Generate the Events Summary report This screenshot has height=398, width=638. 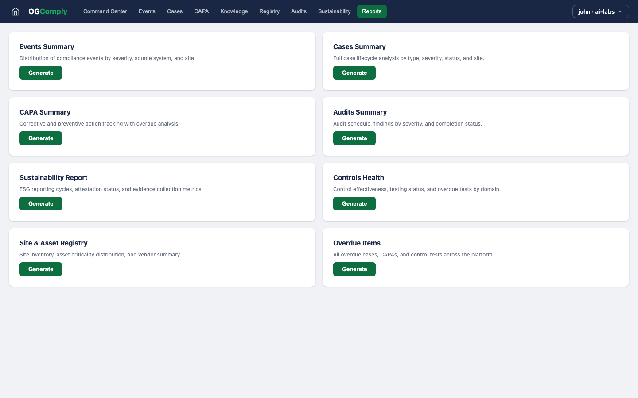pyautogui.click(x=41, y=73)
